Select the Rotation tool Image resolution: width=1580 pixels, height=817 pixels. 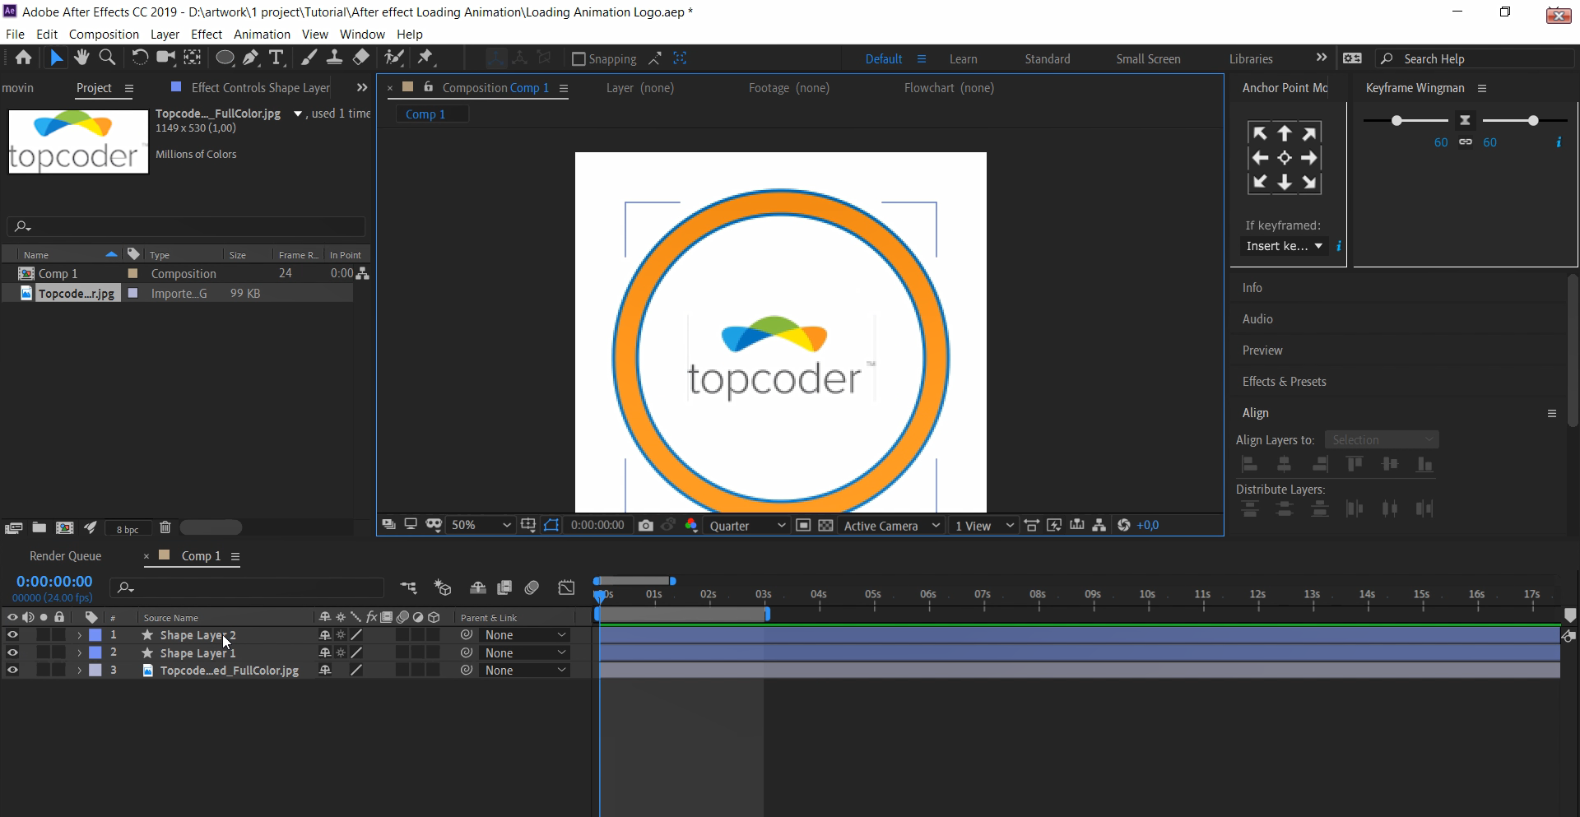tap(140, 58)
